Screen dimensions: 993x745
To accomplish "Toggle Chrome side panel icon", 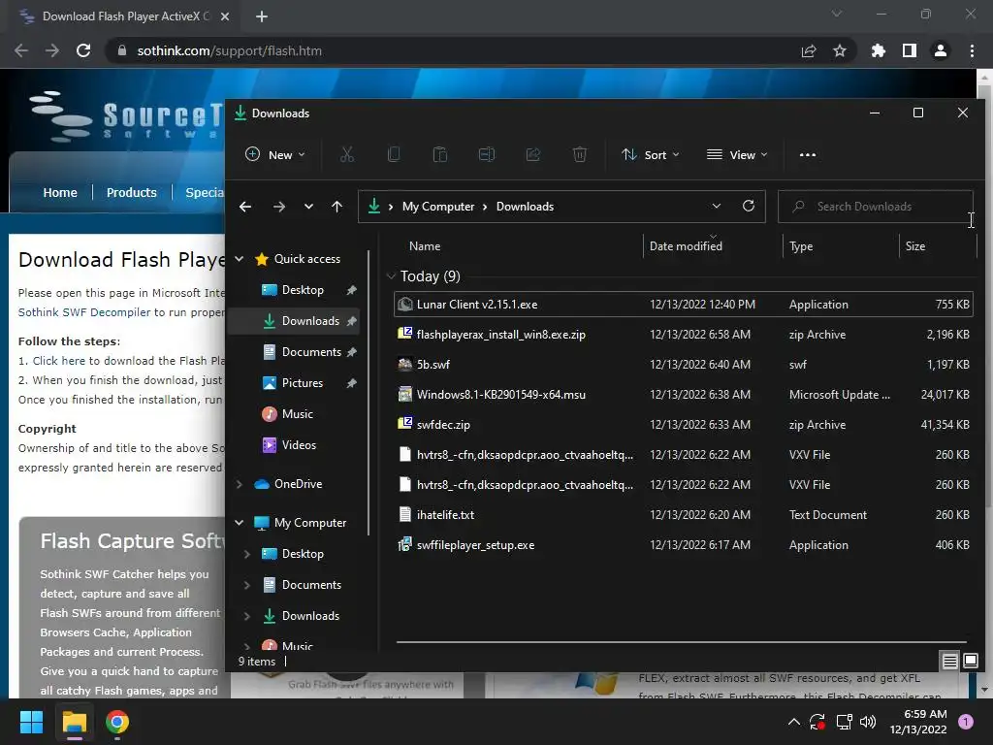I will tap(909, 50).
